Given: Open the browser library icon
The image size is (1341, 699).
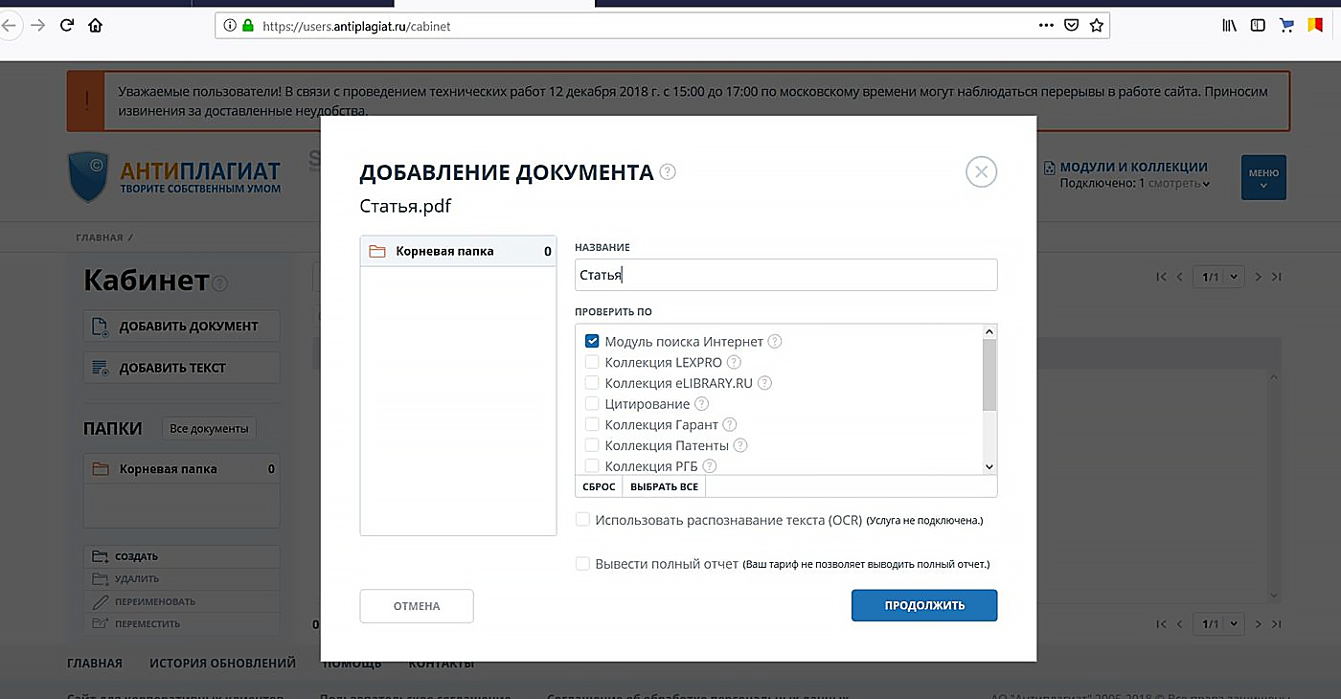Looking at the screenshot, I should point(1230,26).
